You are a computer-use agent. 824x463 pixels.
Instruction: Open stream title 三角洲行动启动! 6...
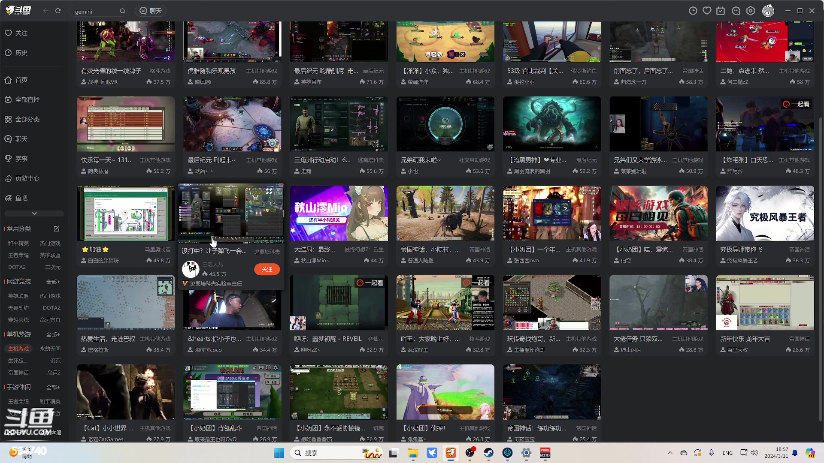tap(322, 160)
